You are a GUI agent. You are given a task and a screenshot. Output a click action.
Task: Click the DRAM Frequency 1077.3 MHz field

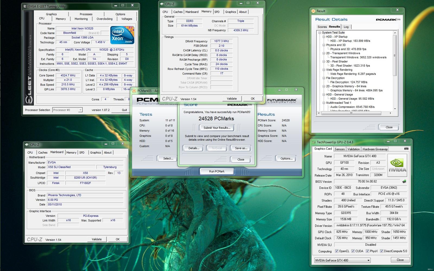tap(221, 41)
